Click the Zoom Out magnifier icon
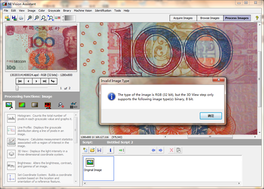The height and width of the screenshot is (189, 264). click(x=37, y=18)
